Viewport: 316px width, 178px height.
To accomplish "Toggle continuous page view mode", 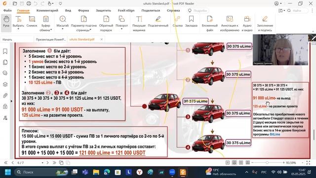I will point(234,163).
